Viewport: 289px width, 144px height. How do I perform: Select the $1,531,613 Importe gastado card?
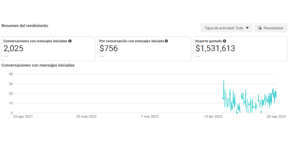click(x=240, y=49)
